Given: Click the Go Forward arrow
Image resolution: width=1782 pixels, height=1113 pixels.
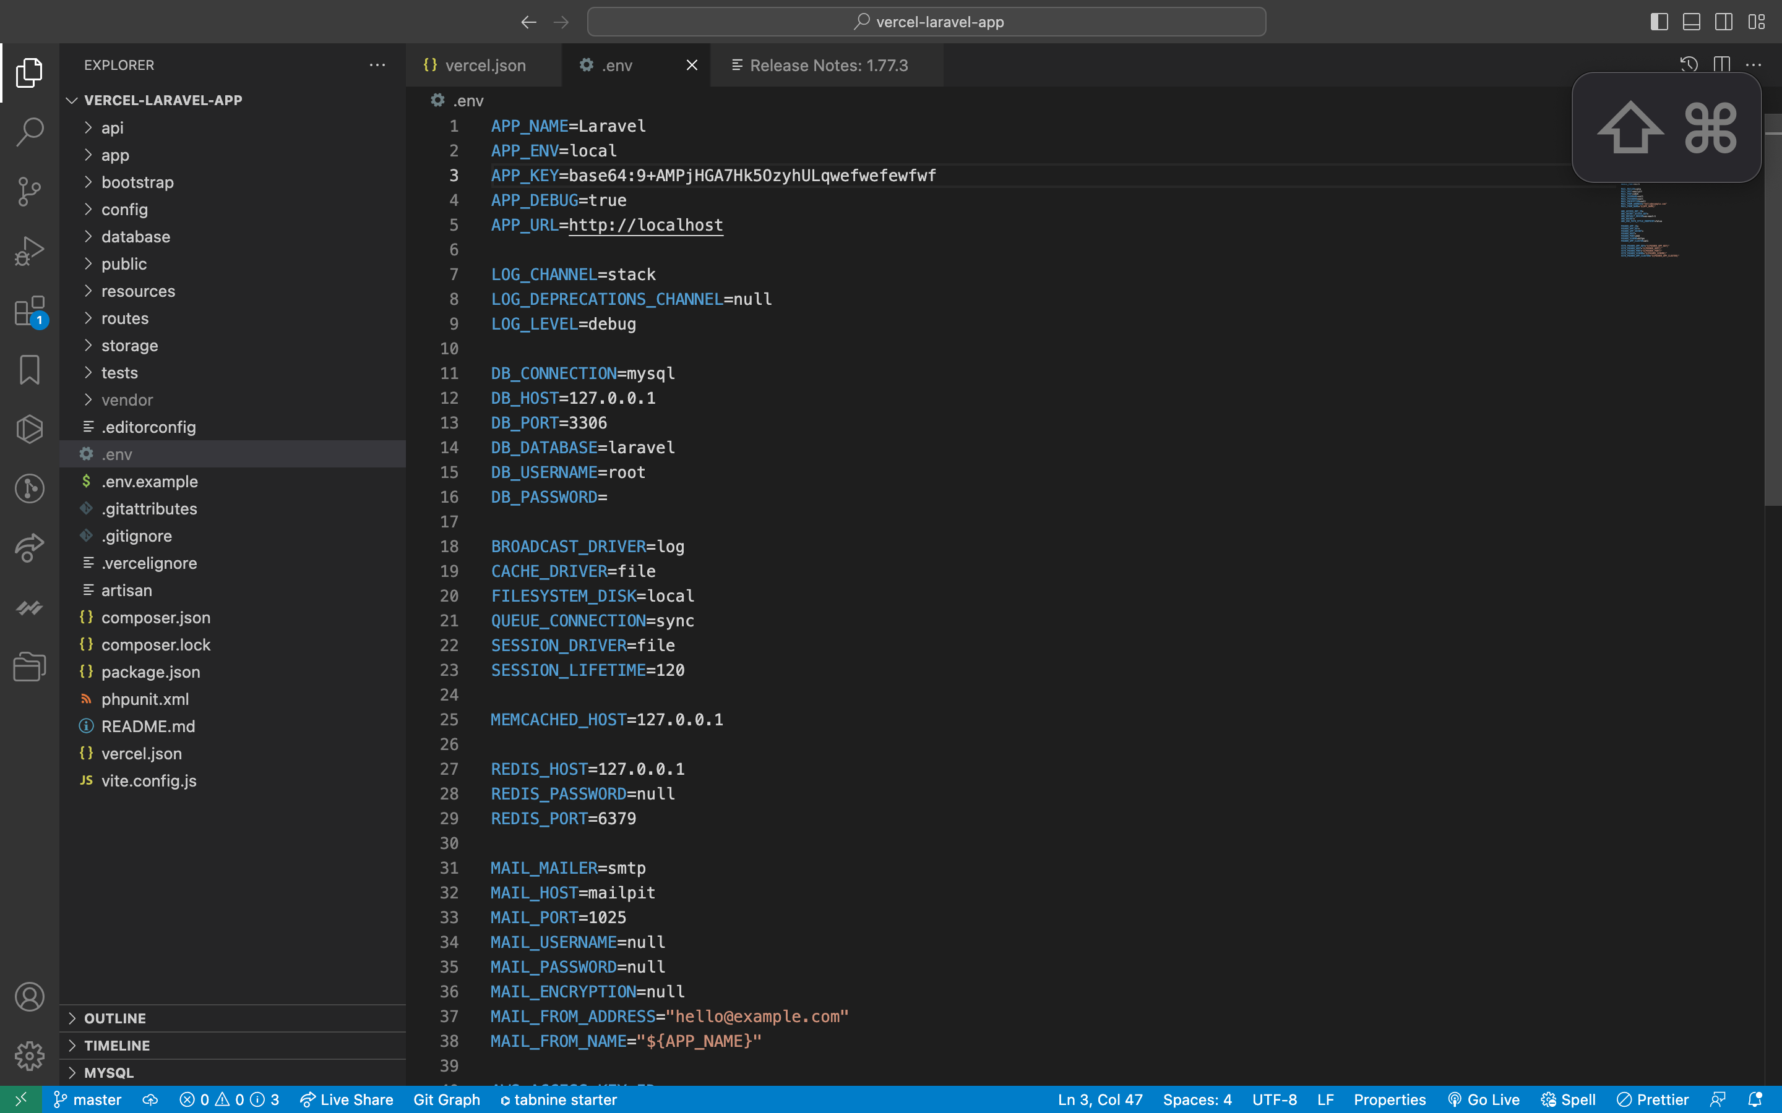Looking at the screenshot, I should tap(561, 22).
